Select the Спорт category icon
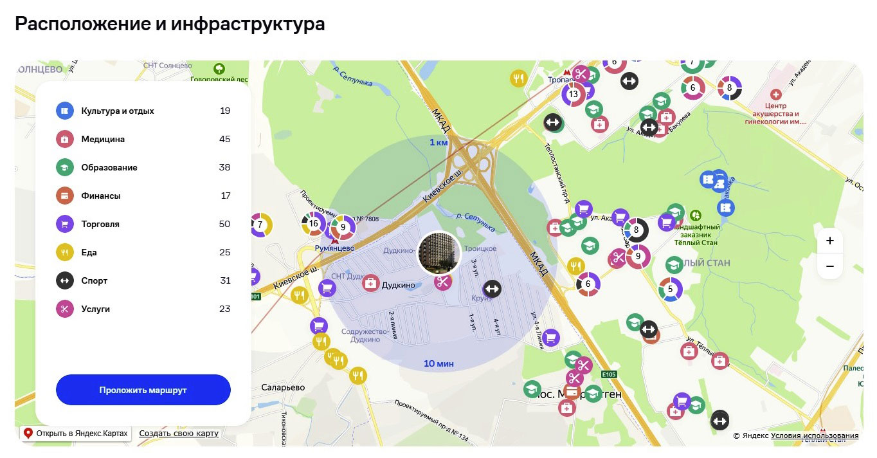 65,280
